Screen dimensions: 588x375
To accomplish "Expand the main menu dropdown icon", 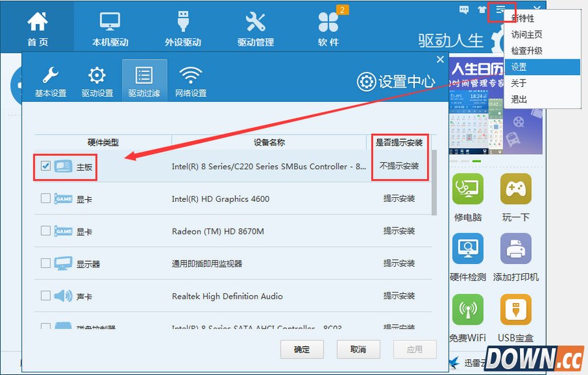I will coord(500,10).
